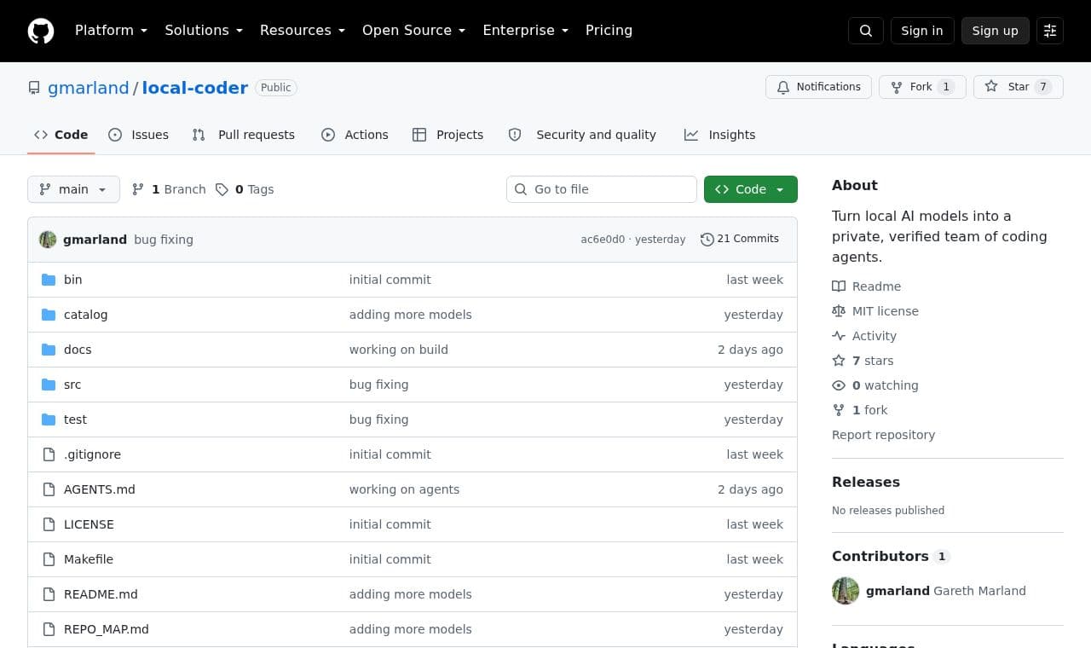Viewport: 1091px width, 648px height.
Task: Open the gmarland owner link
Action: 89,88
